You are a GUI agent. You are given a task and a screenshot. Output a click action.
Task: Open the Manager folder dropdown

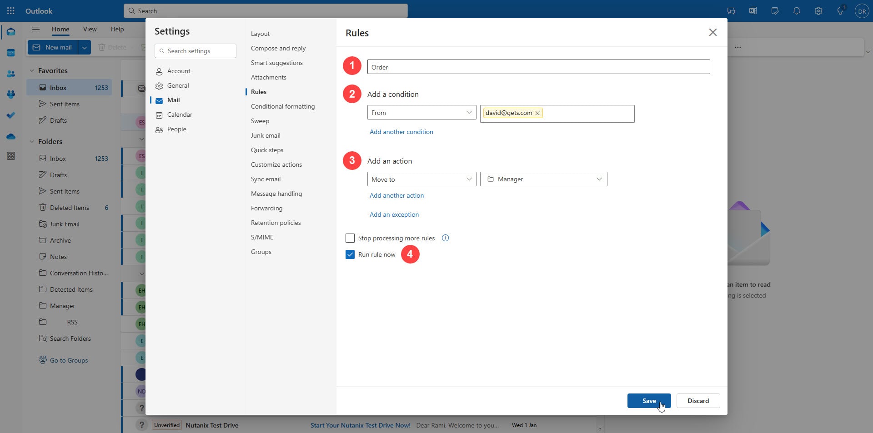pyautogui.click(x=543, y=179)
